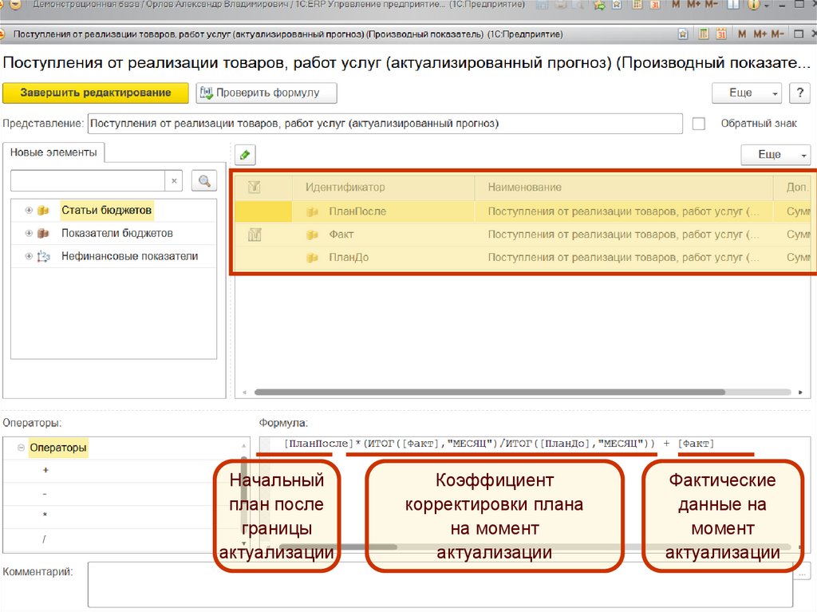Viewport: 817px width, 612px height.
Task: Add form to favorites with the star icon
Action: 683,34
